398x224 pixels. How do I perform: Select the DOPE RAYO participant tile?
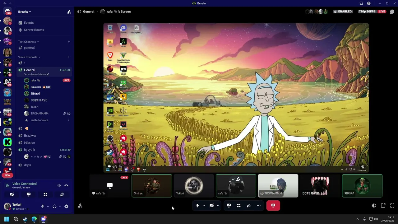coord(320,186)
